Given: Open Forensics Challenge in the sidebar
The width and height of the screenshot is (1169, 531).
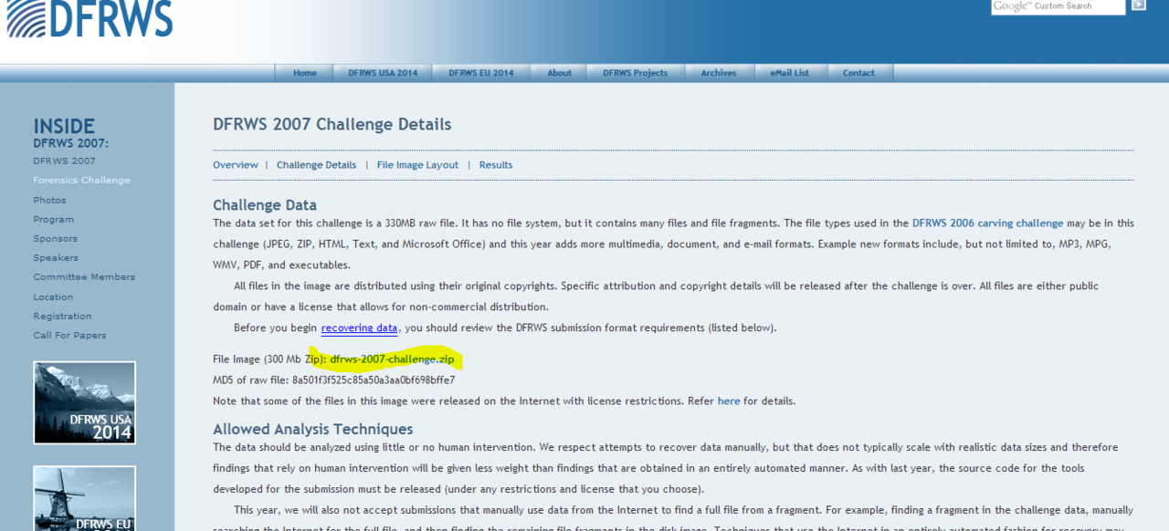Looking at the screenshot, I should click(81, 180).
